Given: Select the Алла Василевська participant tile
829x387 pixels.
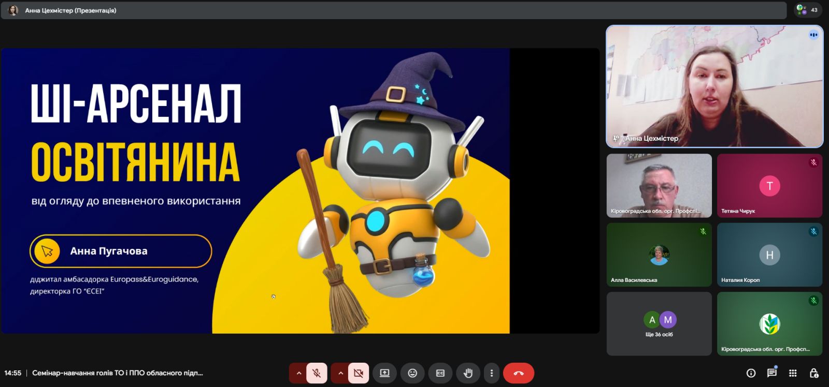Looking at the screenshot, I should [659, 255].
